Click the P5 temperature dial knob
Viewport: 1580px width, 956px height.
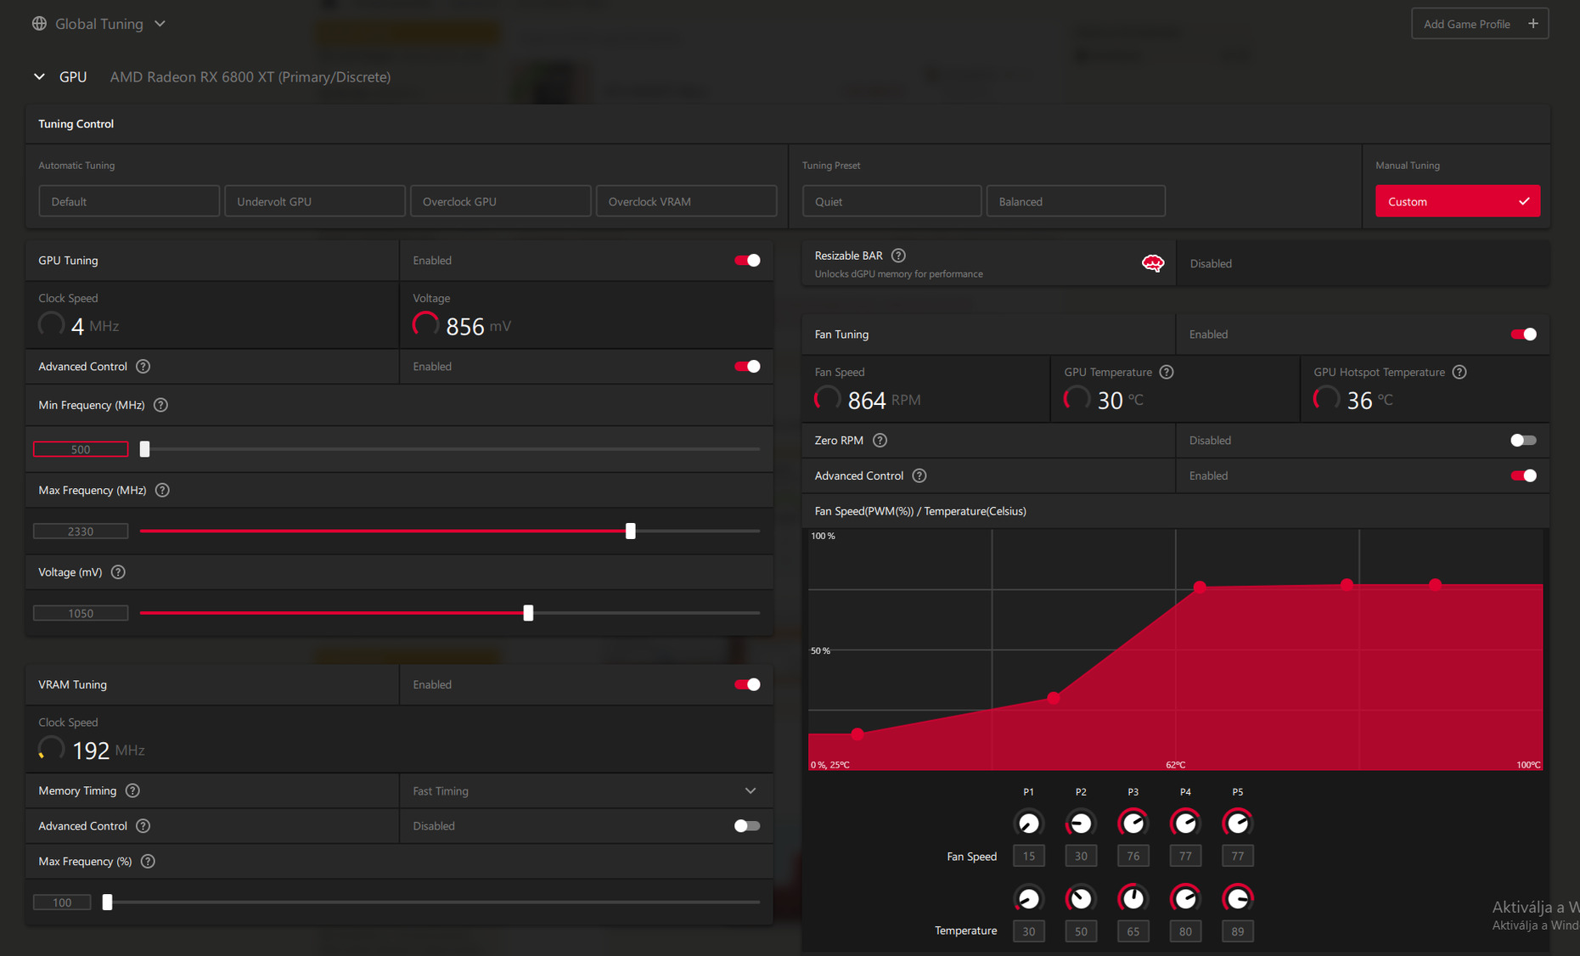[1237, 898]
